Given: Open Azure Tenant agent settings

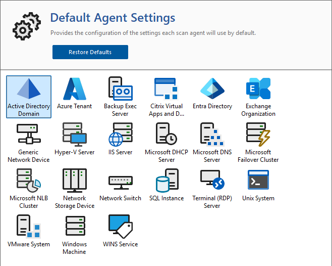Looking at the screenshot, I should (x=75, y=90).
